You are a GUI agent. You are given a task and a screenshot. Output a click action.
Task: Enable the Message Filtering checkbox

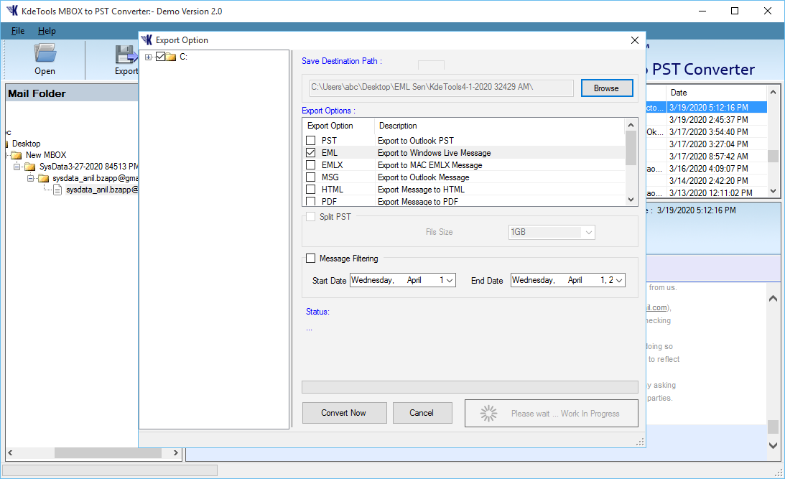[x=311, y=259]
